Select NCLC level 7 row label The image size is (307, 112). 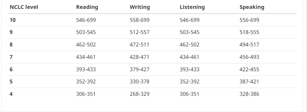pyautogui.click(x=11, y=57)
